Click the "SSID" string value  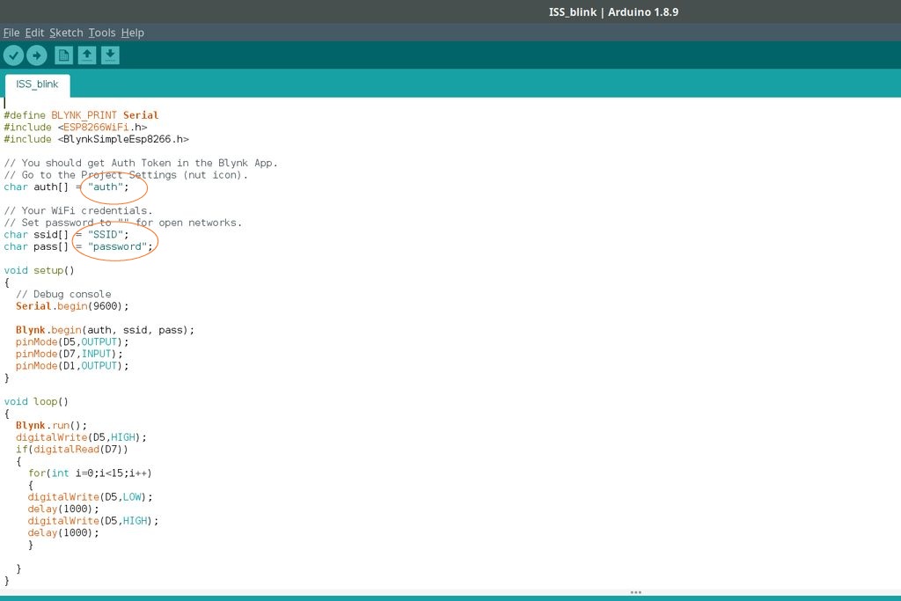(x=106, y=234)
